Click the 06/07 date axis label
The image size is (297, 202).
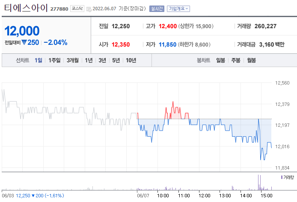coord(143,196)
